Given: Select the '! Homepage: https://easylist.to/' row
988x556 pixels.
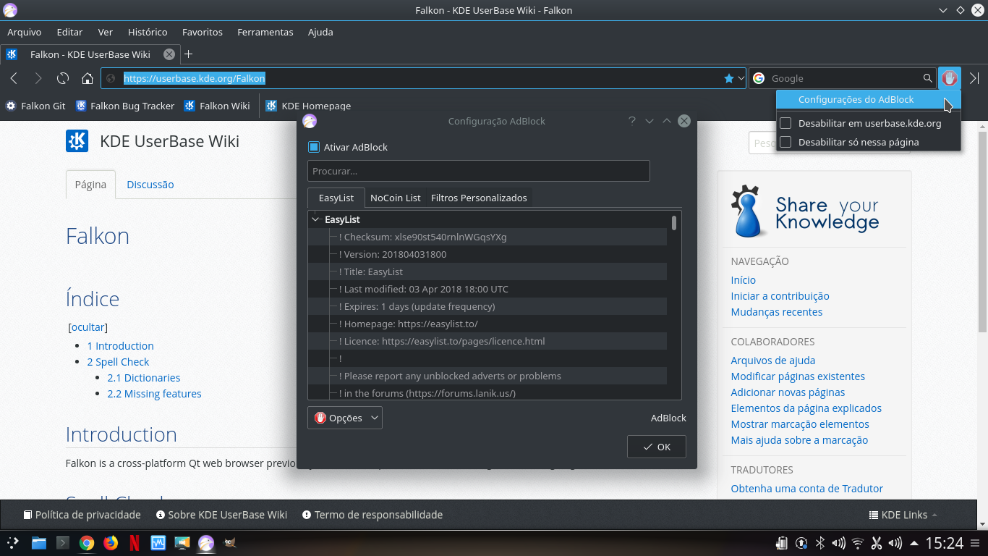Looking at the screenshot, I should pyautogui.click(x=487, y=324).
